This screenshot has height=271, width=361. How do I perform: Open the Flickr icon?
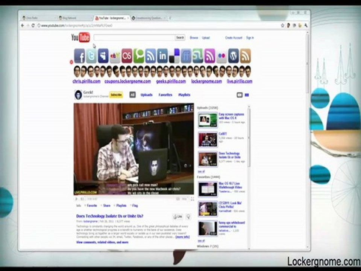(x=222, y=56)
